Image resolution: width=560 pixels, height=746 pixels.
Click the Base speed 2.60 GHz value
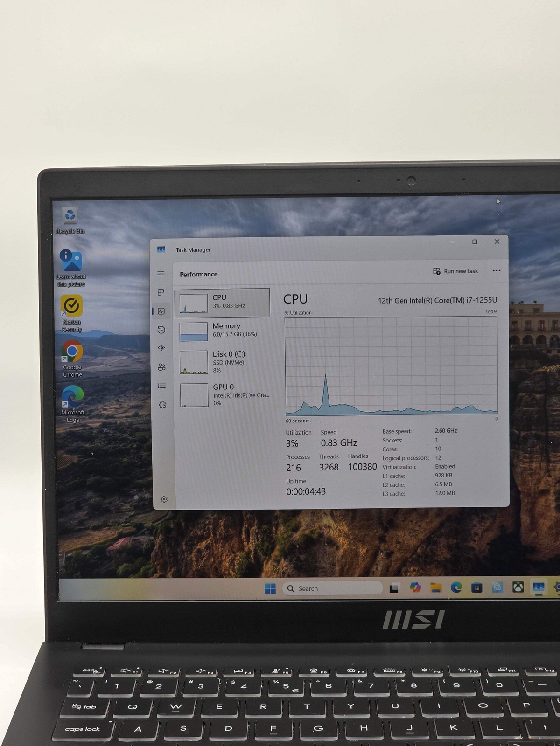pos(446,431)
